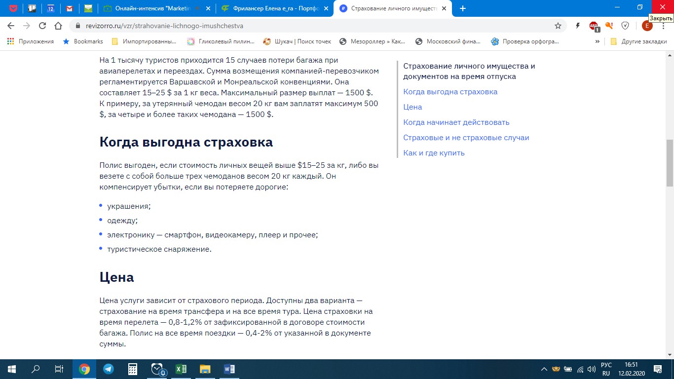Click the туристическое снаряжение list item
The height and width of the screenshot is (379, 674).
159,249
